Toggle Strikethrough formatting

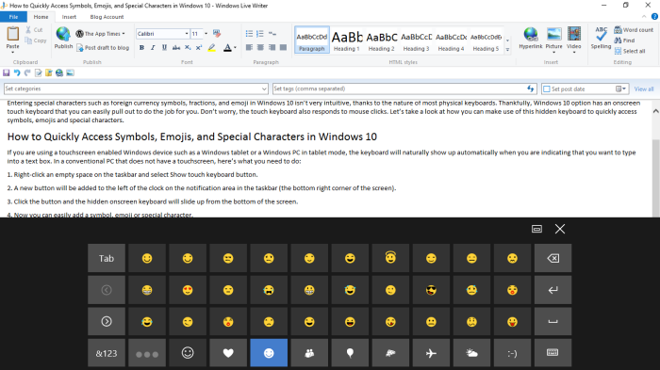coord(176,48)
